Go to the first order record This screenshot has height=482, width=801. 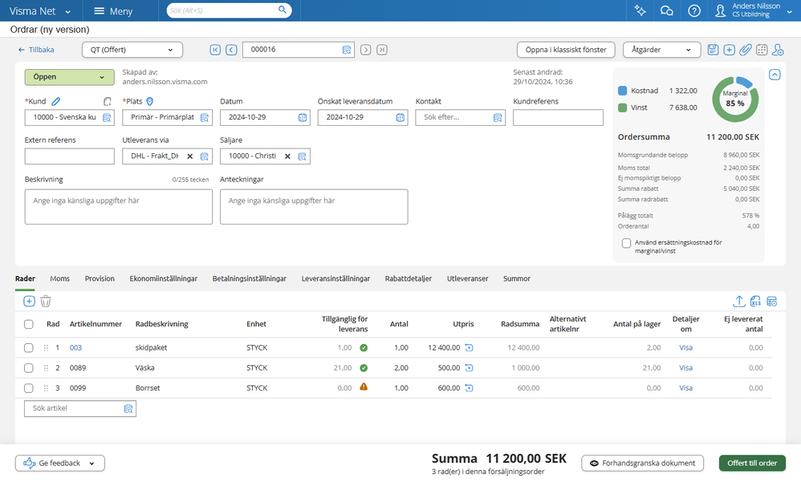[x=215, y=50]
